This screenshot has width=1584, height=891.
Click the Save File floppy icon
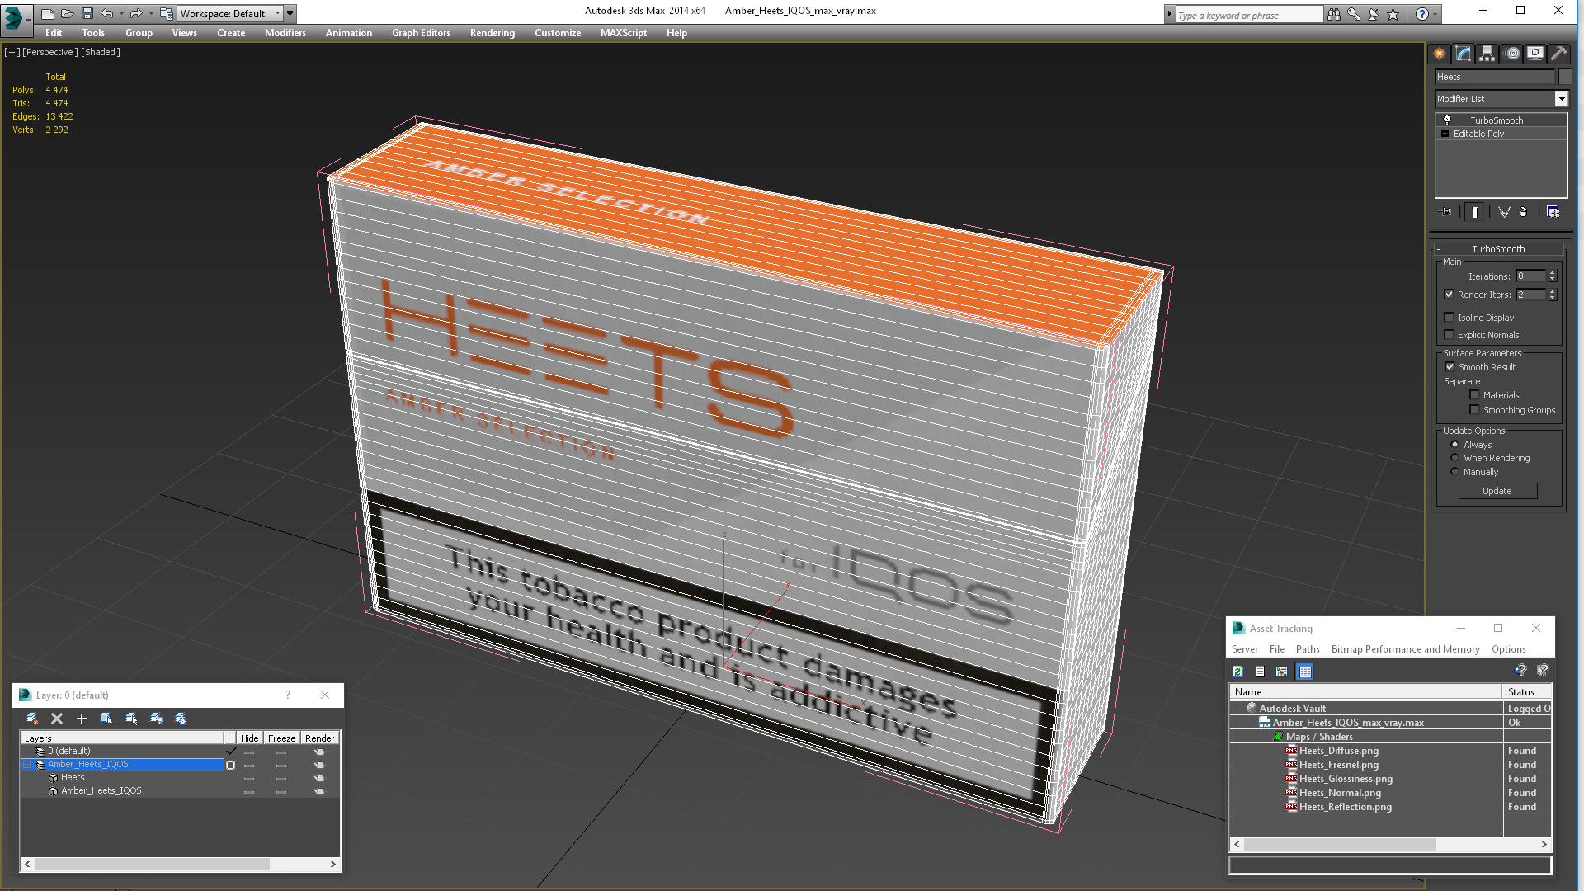[87, 14]
